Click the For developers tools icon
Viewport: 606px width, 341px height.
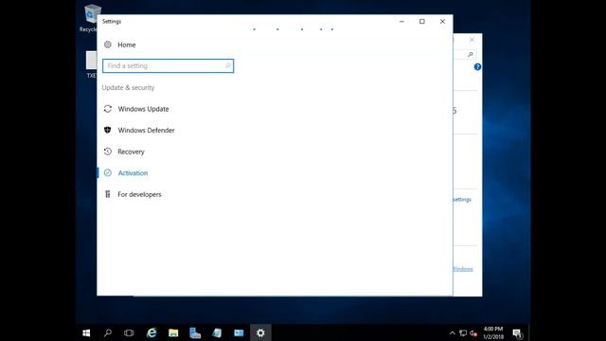tap(108, 194)
